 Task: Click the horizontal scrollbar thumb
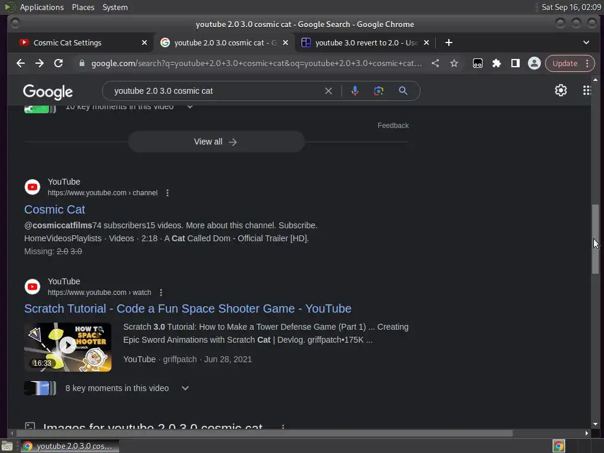click(x=264, y=434)
